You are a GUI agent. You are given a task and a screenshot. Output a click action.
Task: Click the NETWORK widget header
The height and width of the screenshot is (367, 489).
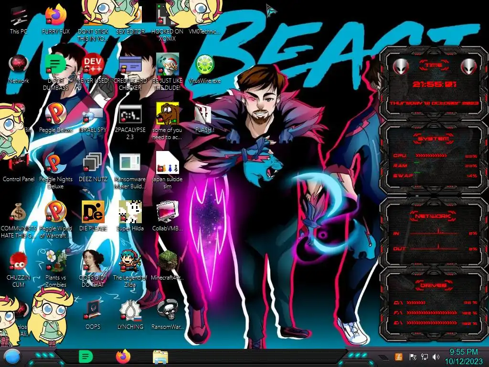pyautogui.click(x=433, y=216)
